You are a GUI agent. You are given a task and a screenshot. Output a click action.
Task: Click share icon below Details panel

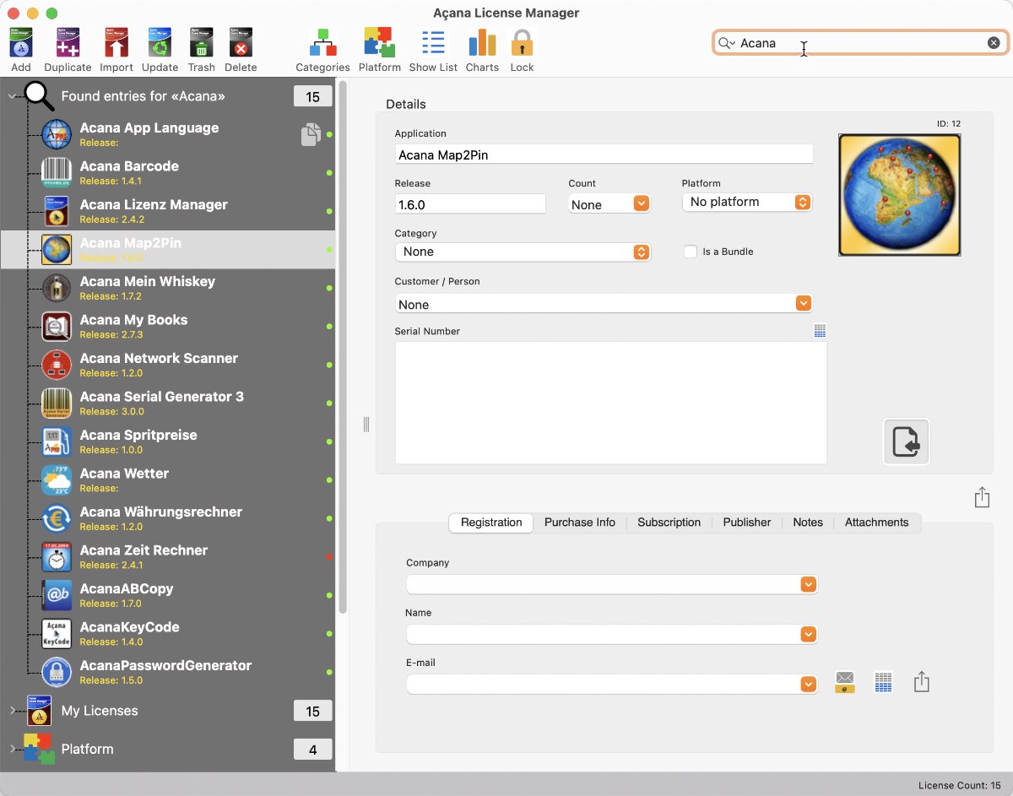pyautogui.click(x=982, y=498)
